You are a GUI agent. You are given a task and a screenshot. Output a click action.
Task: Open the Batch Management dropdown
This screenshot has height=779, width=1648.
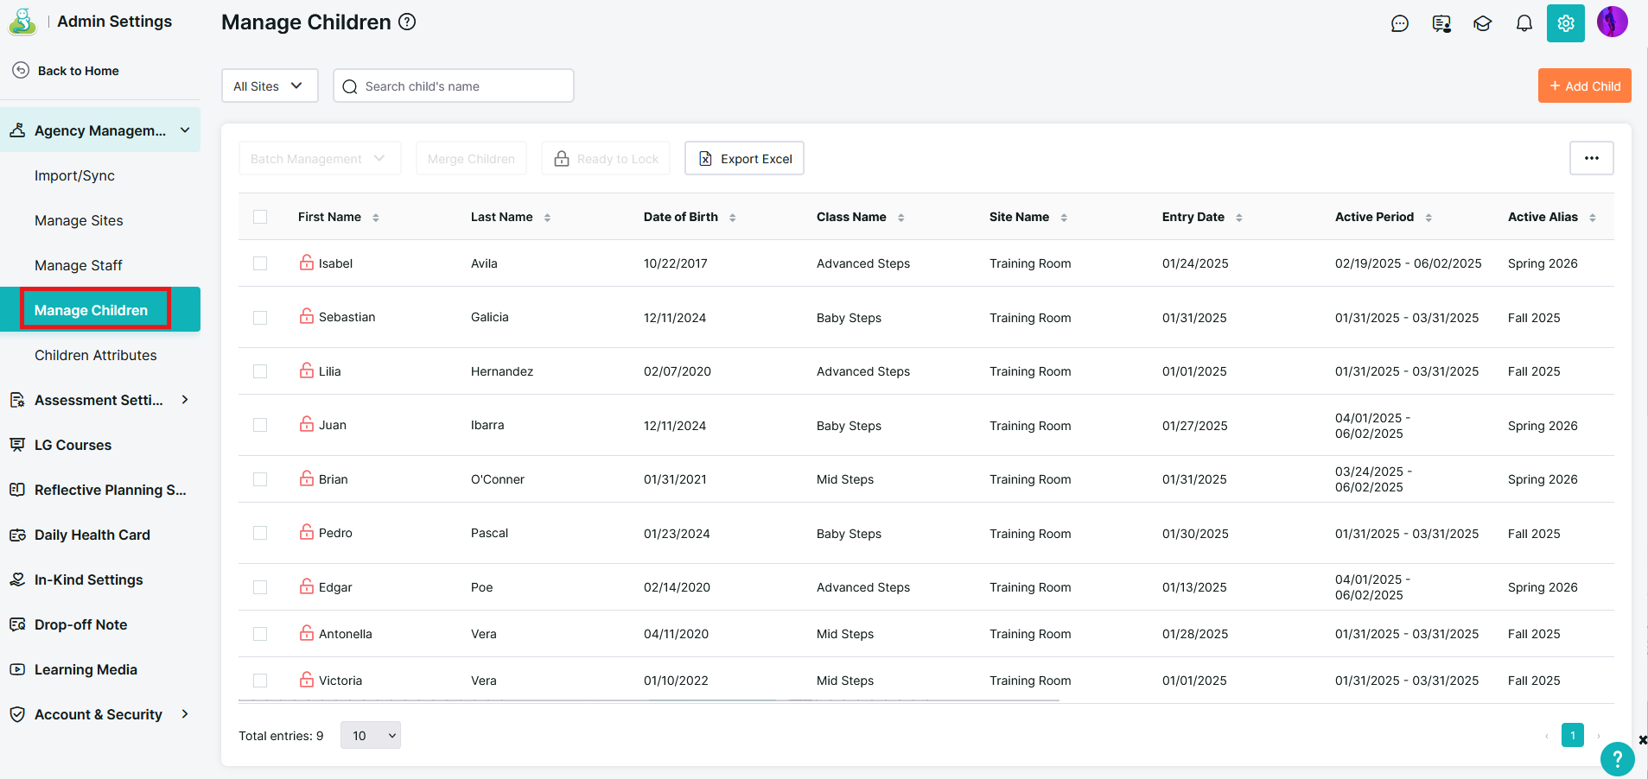320,158
